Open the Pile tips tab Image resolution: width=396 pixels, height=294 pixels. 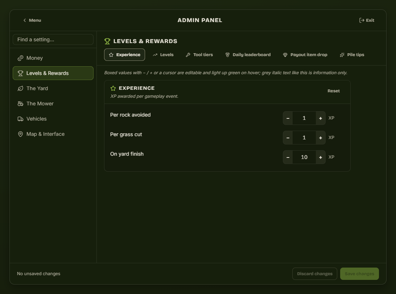point(352,55)
